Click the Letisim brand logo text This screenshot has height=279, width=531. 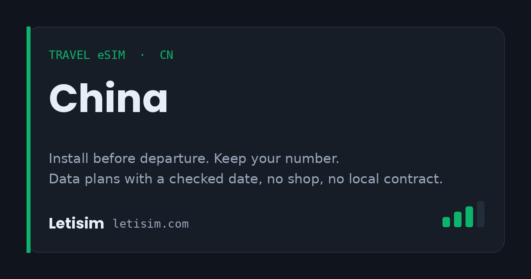76,224
